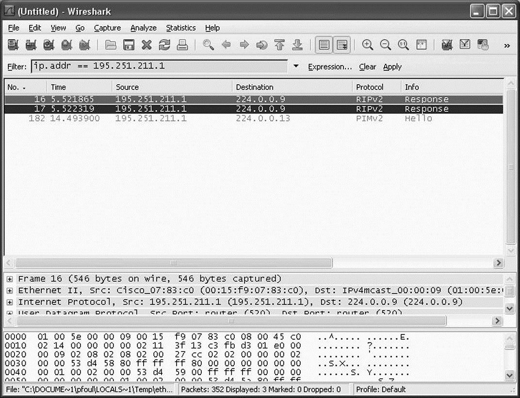Select packet 16 RIPv2 Response row
520x398 pixels.
tap(254, 99)
